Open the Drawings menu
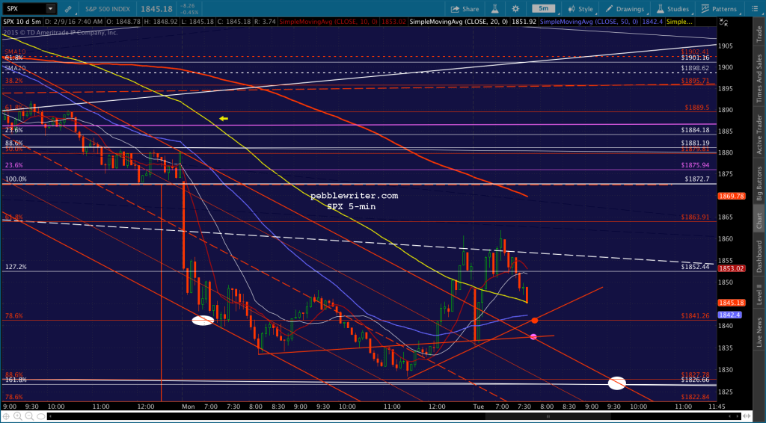The height and width of the screenshot is (423, 766). pyautogui.click(x=625, y=9)
